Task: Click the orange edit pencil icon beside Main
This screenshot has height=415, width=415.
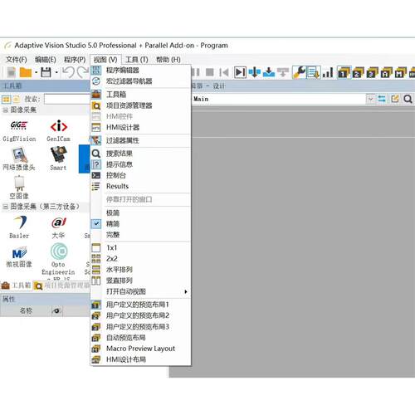Action: point(395,99)
